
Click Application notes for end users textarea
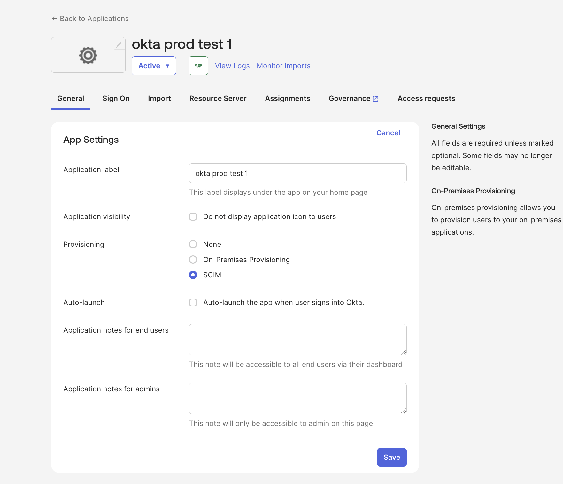[x=298, y=340]
